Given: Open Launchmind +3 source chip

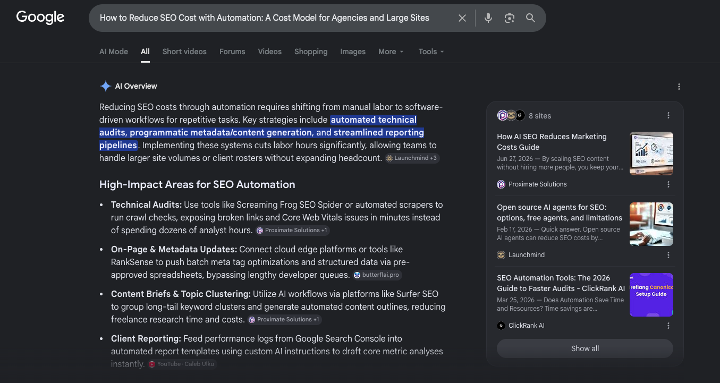Looking at the screenshot, I should point(412,158).
